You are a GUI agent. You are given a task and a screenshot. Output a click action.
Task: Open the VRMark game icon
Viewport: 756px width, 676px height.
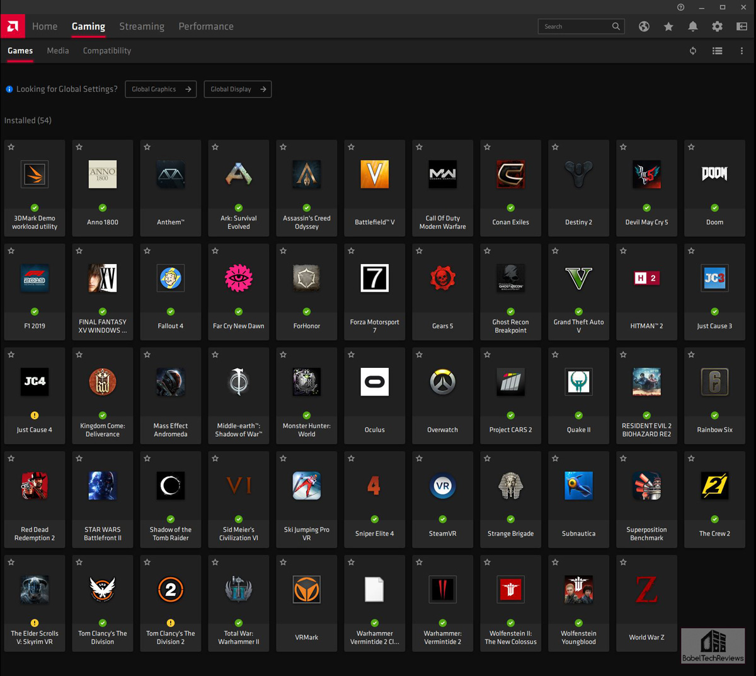coord(306,590)
